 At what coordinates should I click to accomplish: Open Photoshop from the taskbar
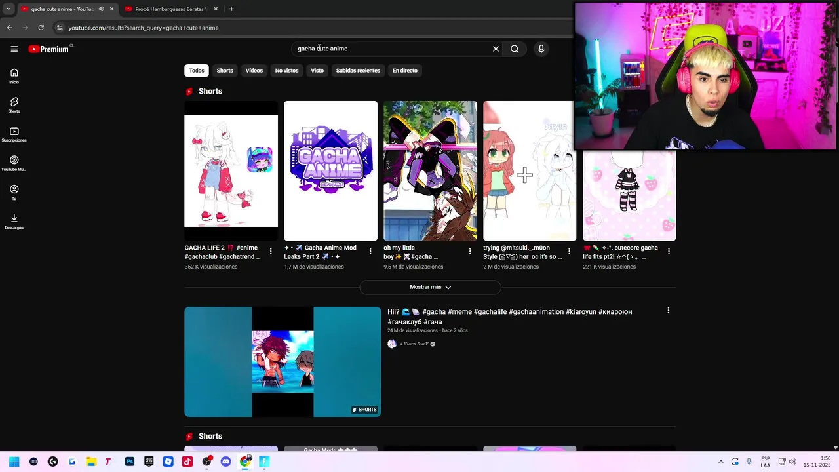130,462
